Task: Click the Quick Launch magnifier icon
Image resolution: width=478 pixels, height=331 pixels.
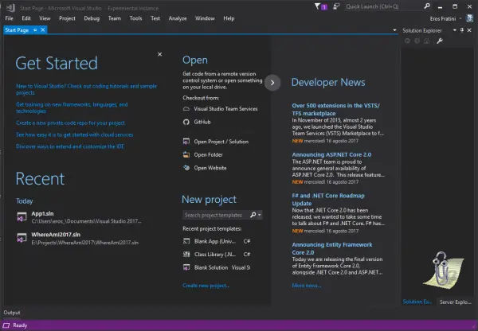Action: coord(427,6)
